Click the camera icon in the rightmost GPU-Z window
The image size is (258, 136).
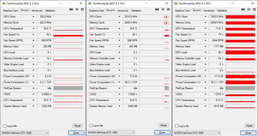[x=243, y=10]
